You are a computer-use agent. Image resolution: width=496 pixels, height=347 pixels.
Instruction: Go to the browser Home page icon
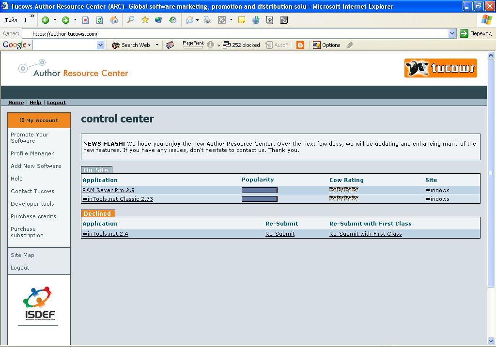(114, 20)
